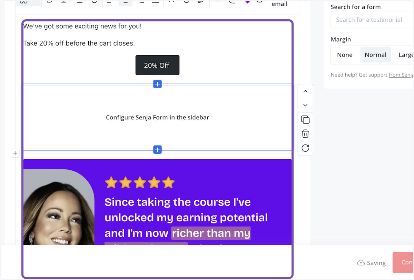Choose Normal margin for the form
The width and height of the screenshot is (414, 280).
375,54
